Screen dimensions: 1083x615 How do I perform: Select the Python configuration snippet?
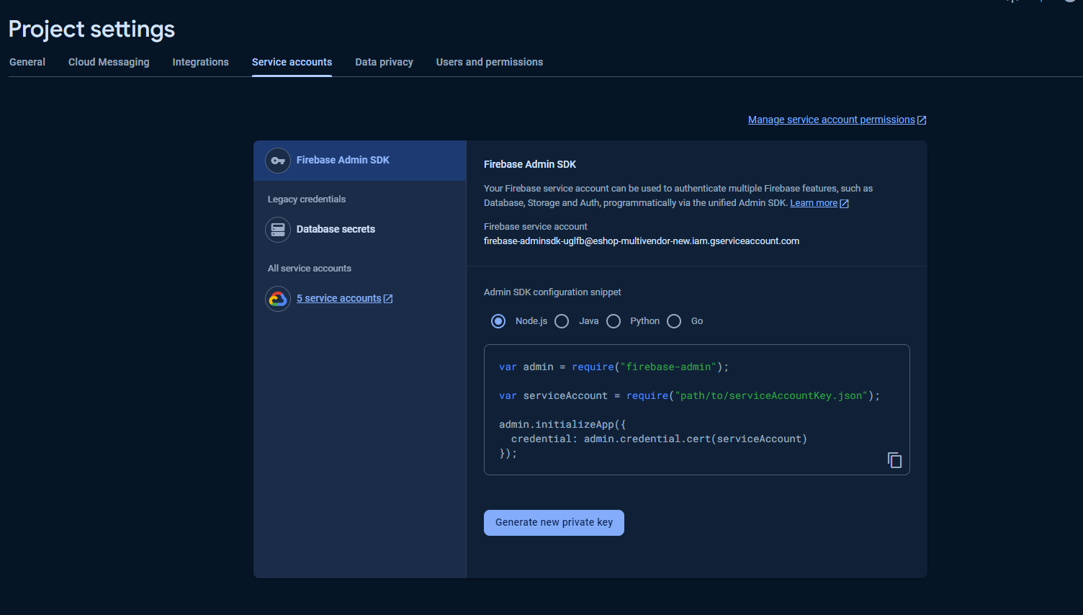pyautogui.click(x=614, y=320)
